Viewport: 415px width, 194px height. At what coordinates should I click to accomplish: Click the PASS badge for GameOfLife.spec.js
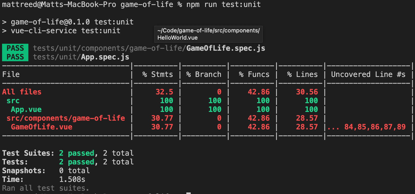pyautogui.click(x=15, y=48)
